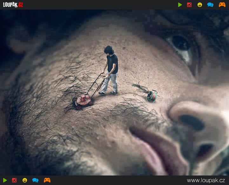Image resolution: width=229 pixels, height=185 pixels.
Task: Click the red Instagram icon in bottom bar
Action: (x=14, y=180)
